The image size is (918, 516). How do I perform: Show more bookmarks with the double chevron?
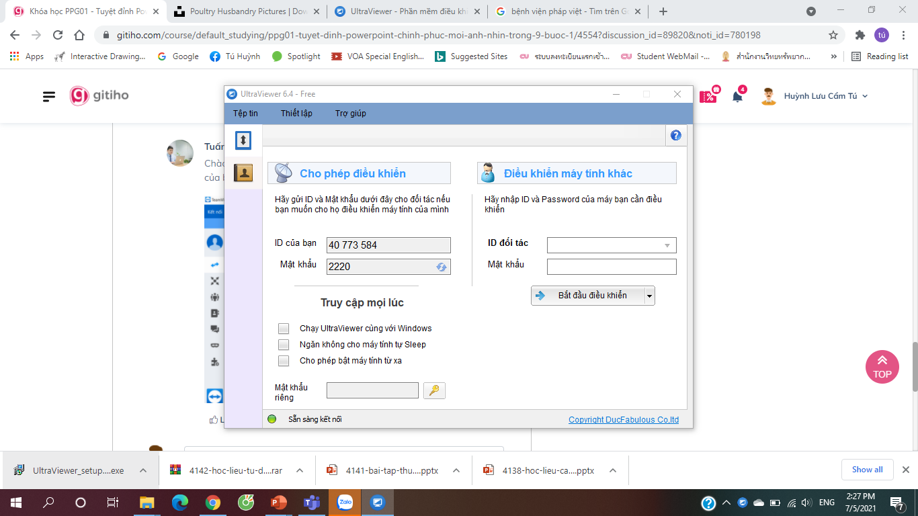point(834,56)
